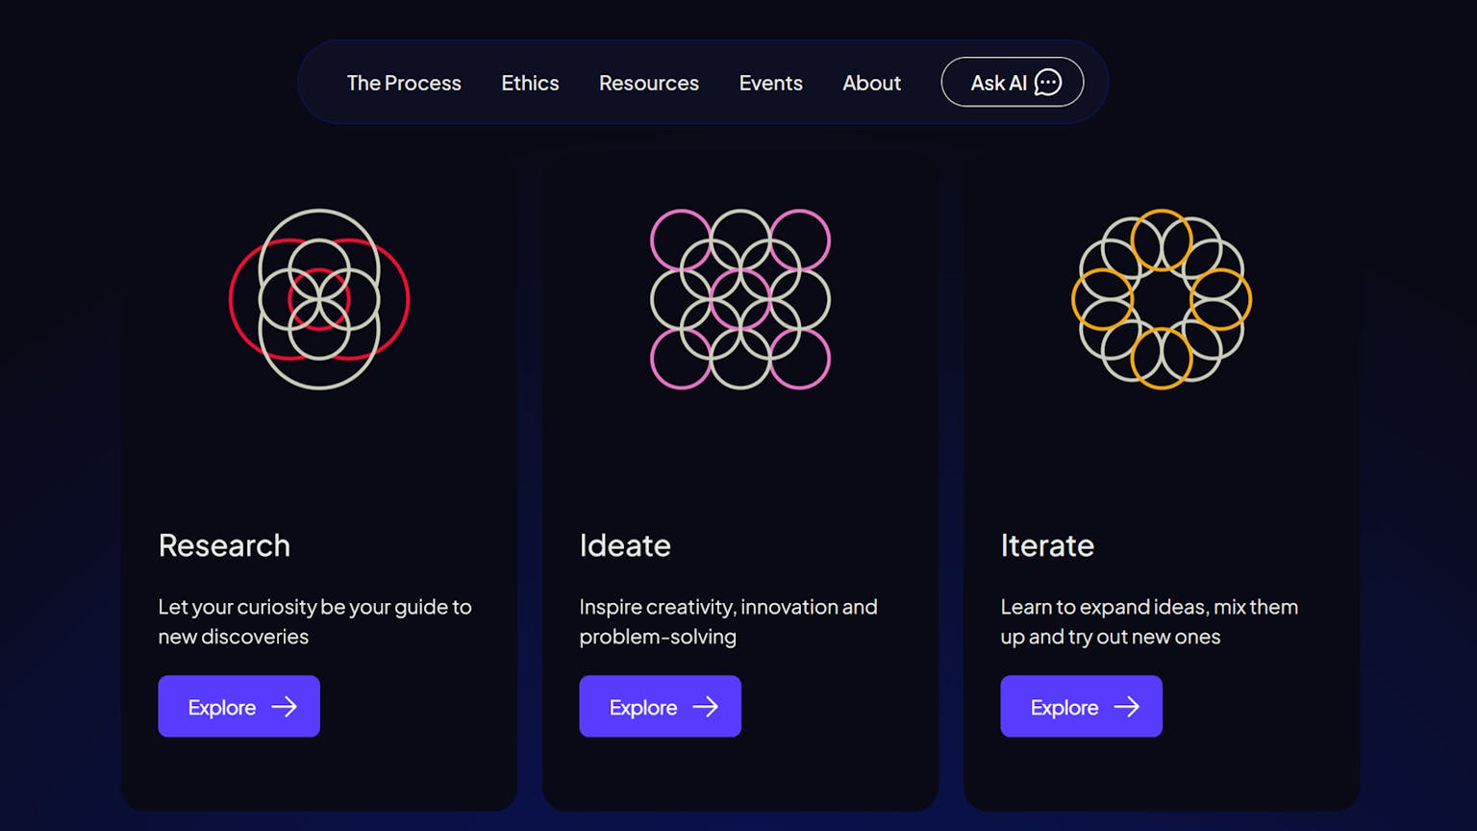Explore the Iterate section
This screenshot has height=831, width=1477.
tap(1081, 706)
